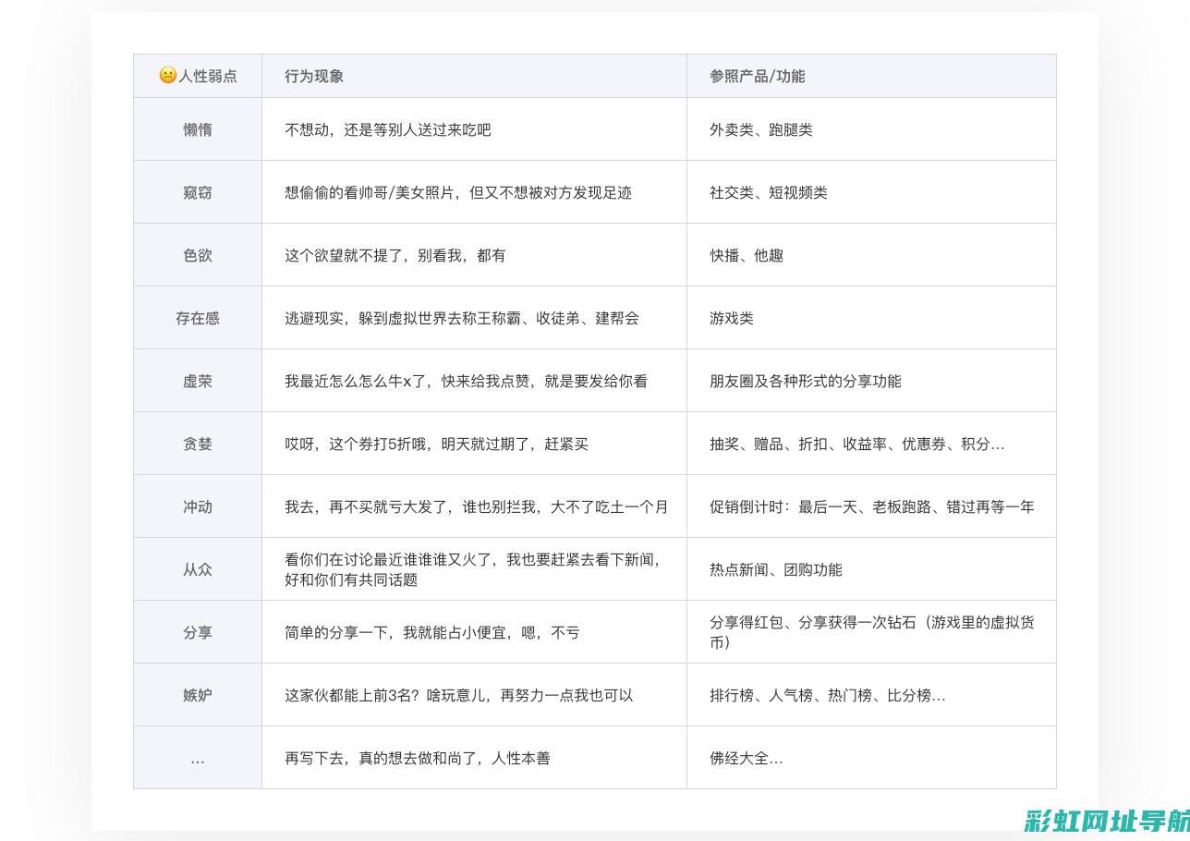Click the cell starting 促销倒计时：最后一天

tap(872, 506)
